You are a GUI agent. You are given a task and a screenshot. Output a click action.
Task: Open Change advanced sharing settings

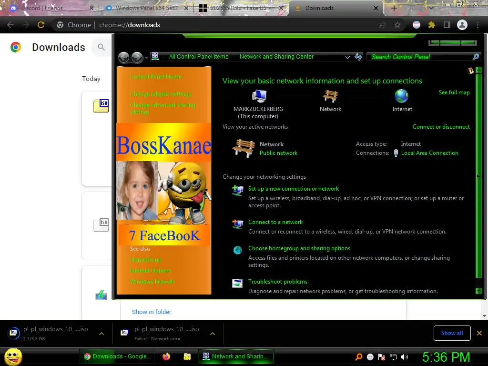click(x=163, y=108)
